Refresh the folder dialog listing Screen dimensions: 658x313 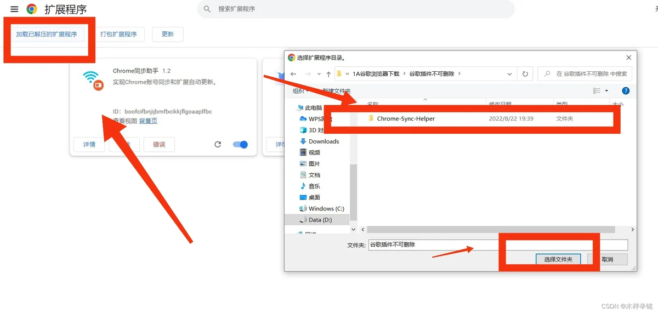coord(525,74)
